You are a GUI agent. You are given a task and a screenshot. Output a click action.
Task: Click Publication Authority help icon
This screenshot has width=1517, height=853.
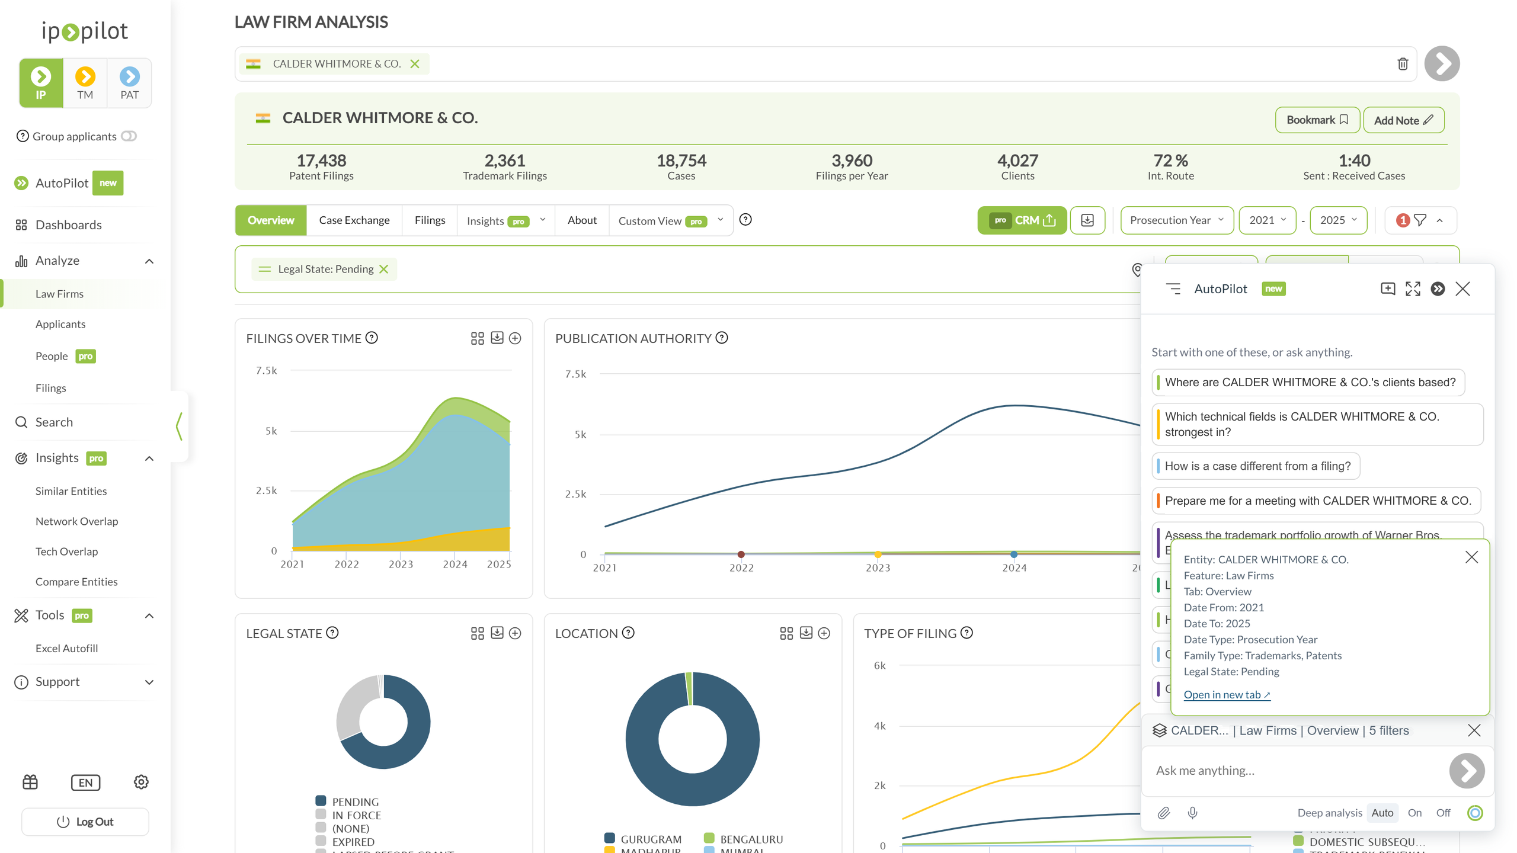tap(722, 338)
